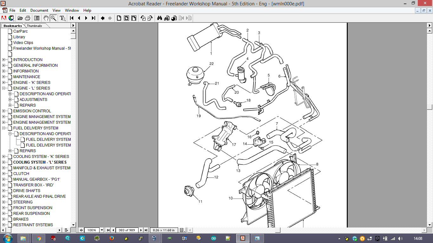The height and width of the screenshot is (243, 433).
Task: Go to next page using top toolbar
Action: pos(86,18)
